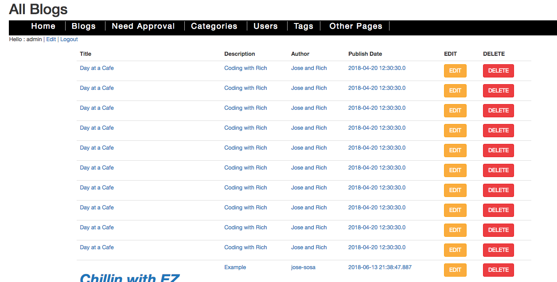Open the Home menu item

(43, 26)
